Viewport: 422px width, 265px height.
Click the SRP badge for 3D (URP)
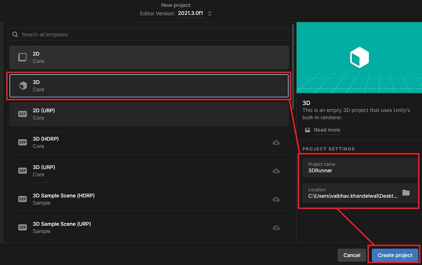[23, 171]
